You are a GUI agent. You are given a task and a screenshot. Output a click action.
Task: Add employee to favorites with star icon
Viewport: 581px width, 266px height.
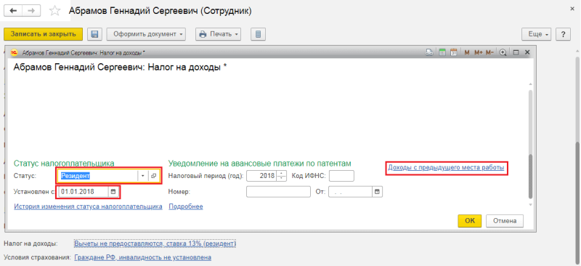pos(55,11)
